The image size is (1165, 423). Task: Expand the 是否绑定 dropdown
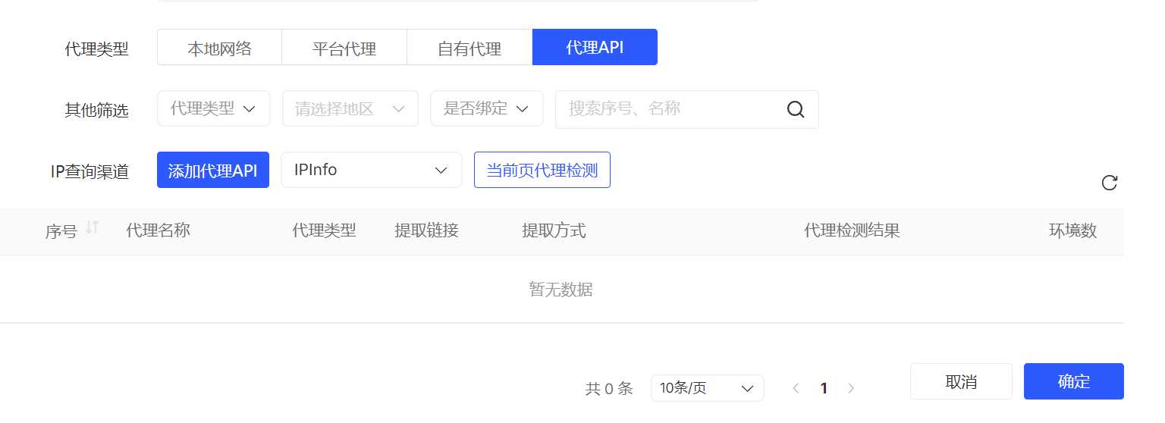487,108
